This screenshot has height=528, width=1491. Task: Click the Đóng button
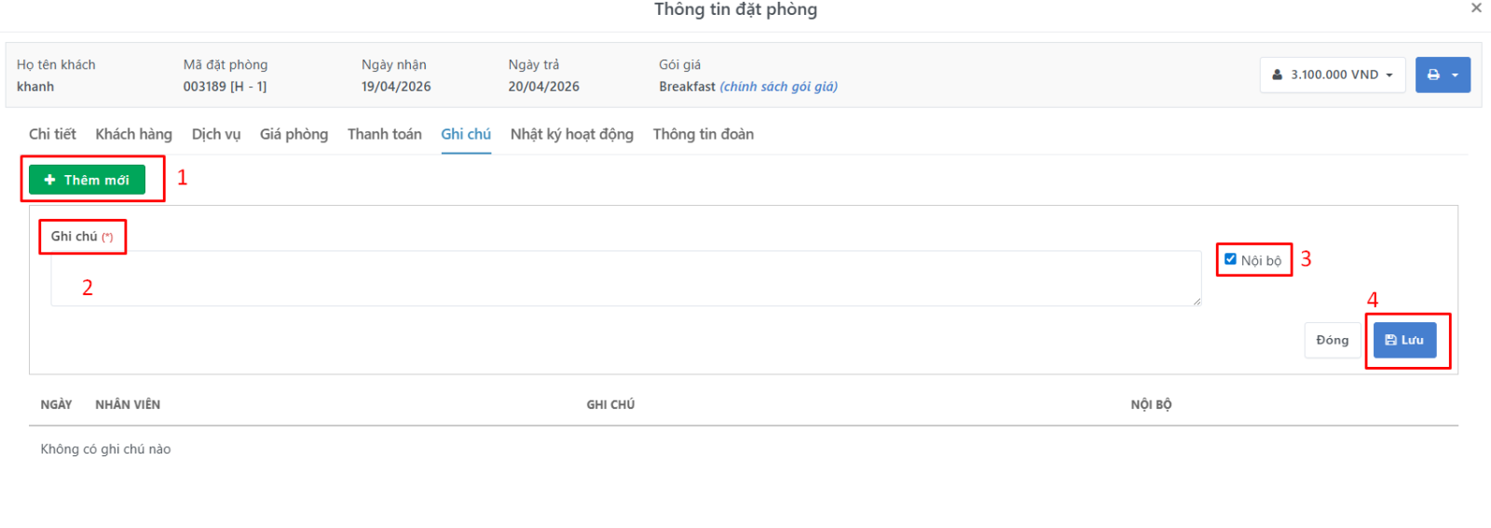[x=1333, y=340]
